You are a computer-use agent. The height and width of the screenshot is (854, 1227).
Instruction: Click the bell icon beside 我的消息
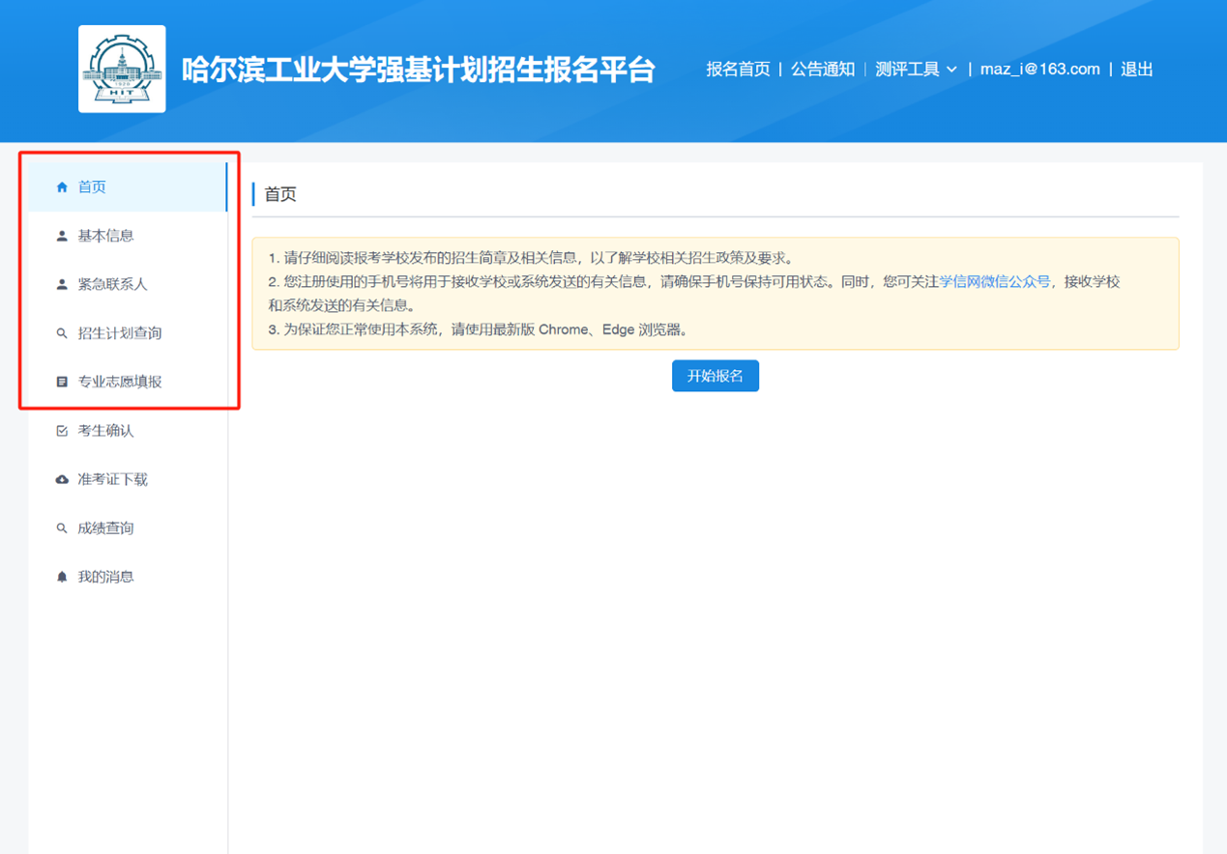click(x=62, y=577)
